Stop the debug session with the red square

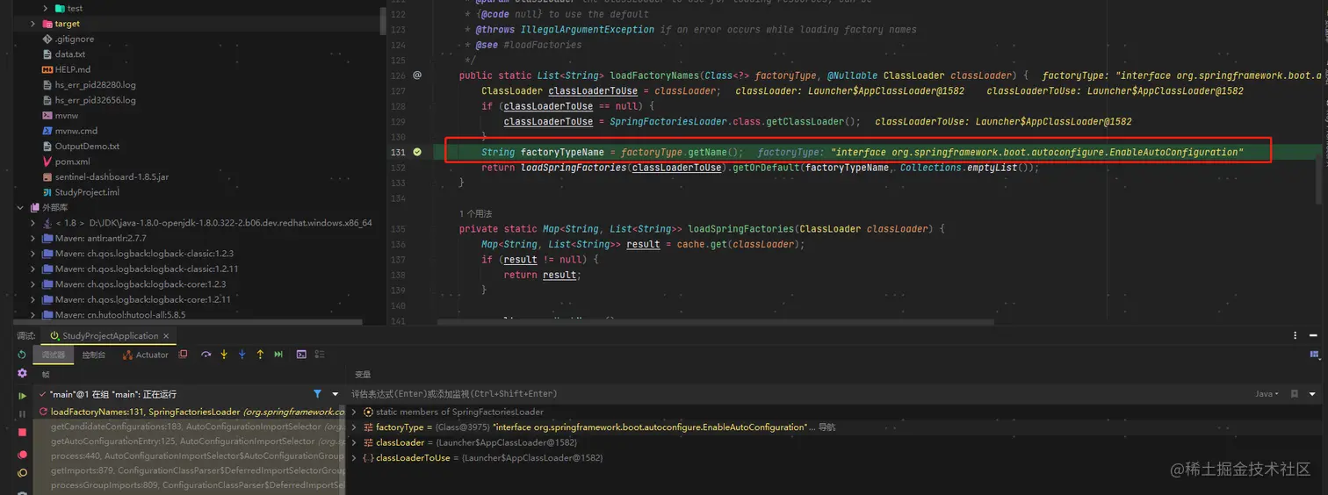pyautogui.click(x=22, y=433)
